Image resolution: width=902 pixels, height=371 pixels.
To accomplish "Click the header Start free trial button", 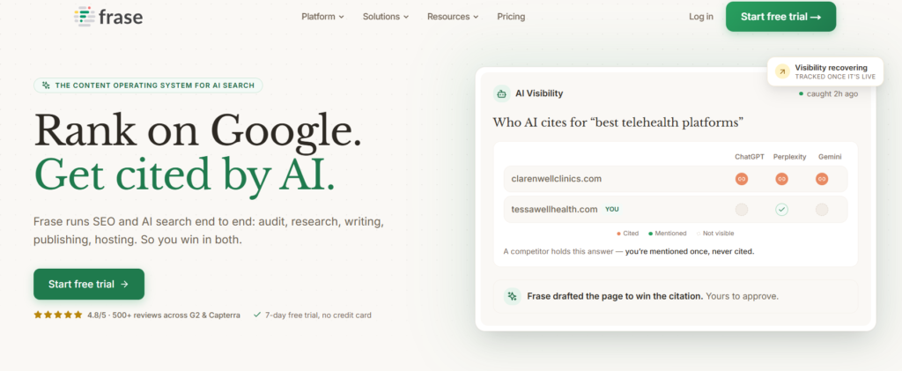I will point(780,17).
